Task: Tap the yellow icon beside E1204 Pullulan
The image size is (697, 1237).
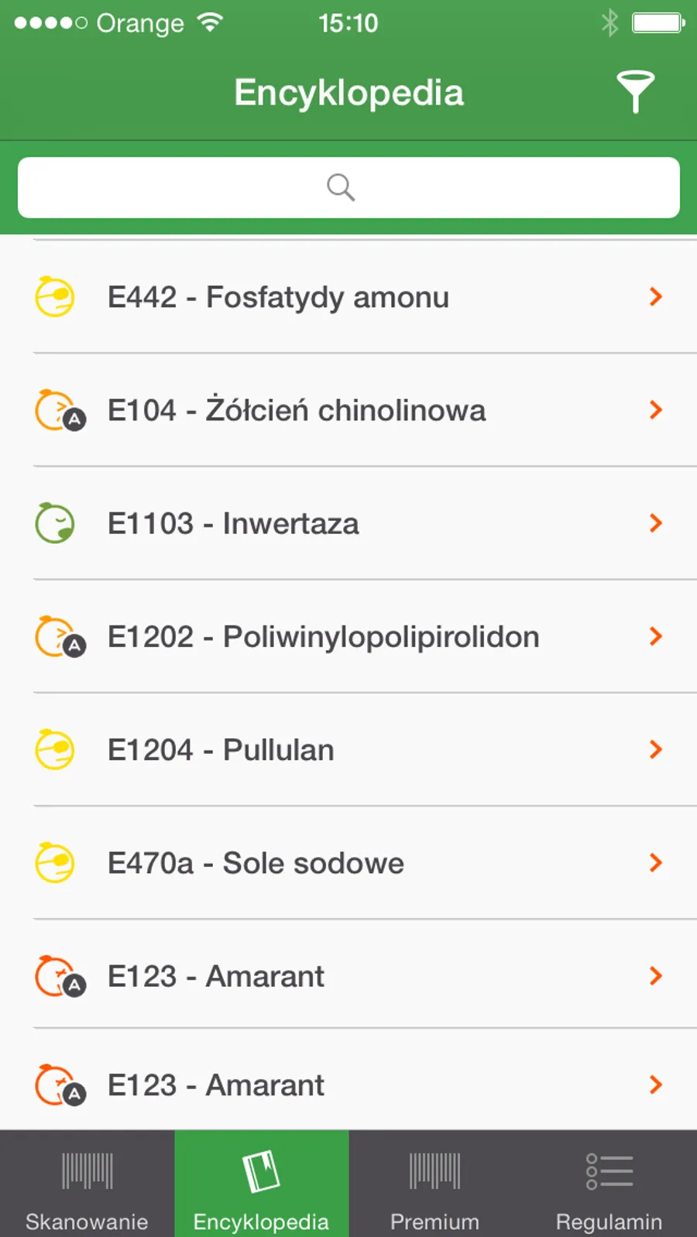Action: point(55,749)
